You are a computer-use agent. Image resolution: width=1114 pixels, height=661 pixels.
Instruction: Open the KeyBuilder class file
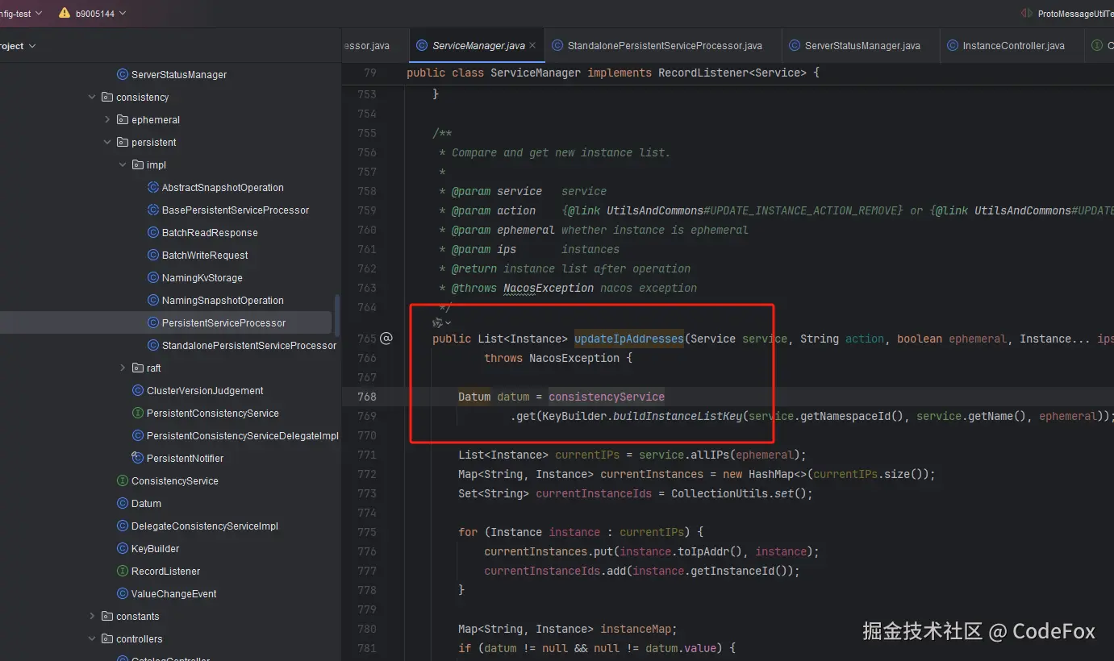[155, 548]
